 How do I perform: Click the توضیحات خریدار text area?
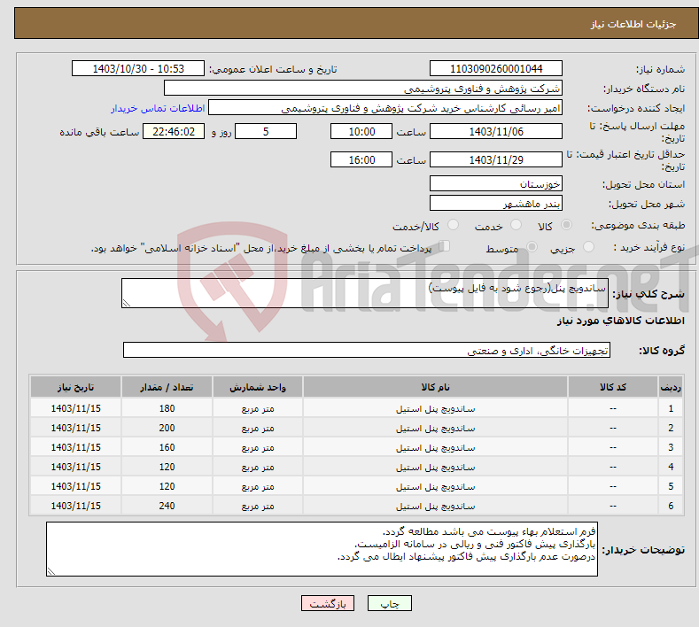click(x=322, y=549)
